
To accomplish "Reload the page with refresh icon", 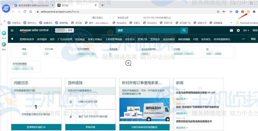I will pyautogui.click(x=25, y=12).
